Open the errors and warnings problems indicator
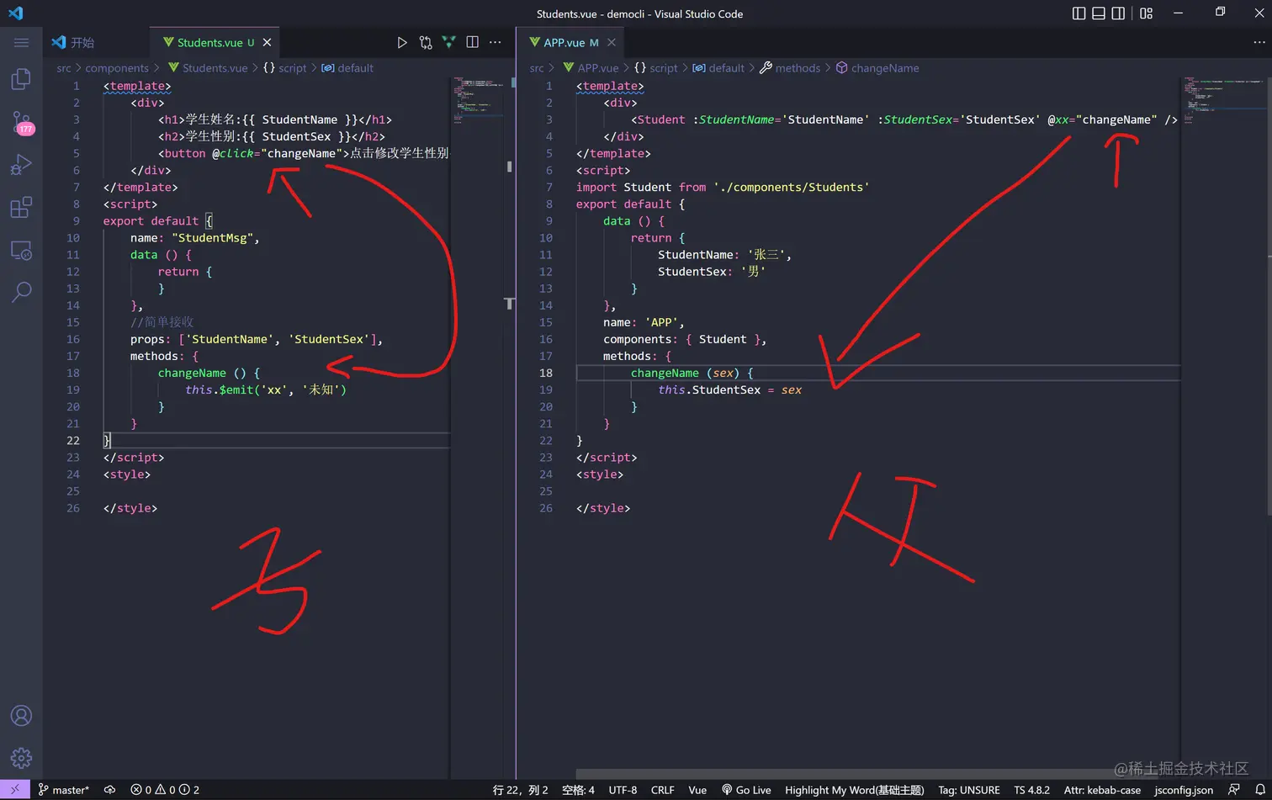This screenshot has width=1272, height=800. (x=165, y=790)
